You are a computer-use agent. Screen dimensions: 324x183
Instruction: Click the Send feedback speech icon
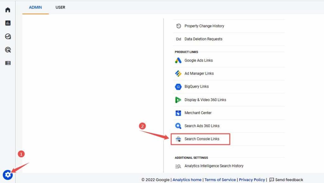(272, 180)
